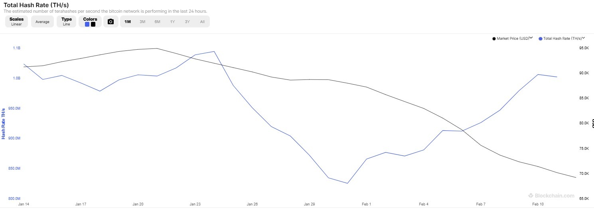Toggle the Average setting
Image resolution: width=594 pixels, height=213 pixels.
pyautogui.click(x=42, y=22)
